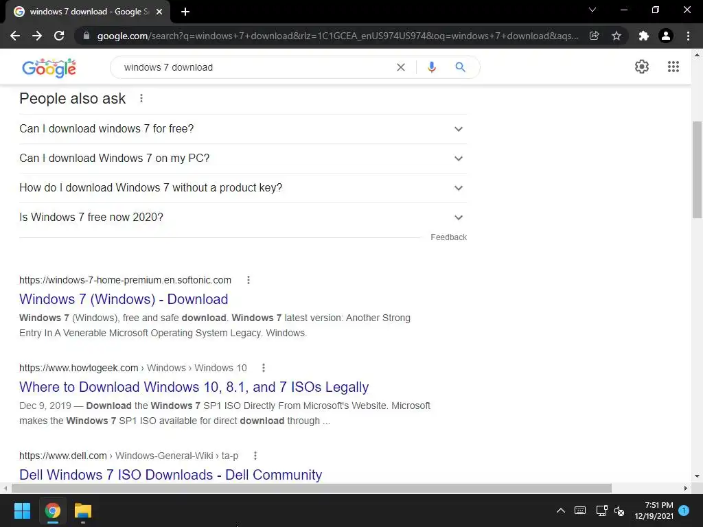Open the Chrome profile avatar

[666, 36]
